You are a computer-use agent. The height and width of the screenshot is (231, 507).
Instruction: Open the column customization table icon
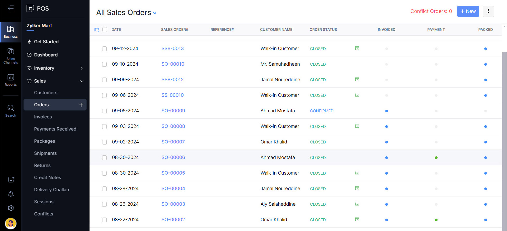[x=97, y=30]
